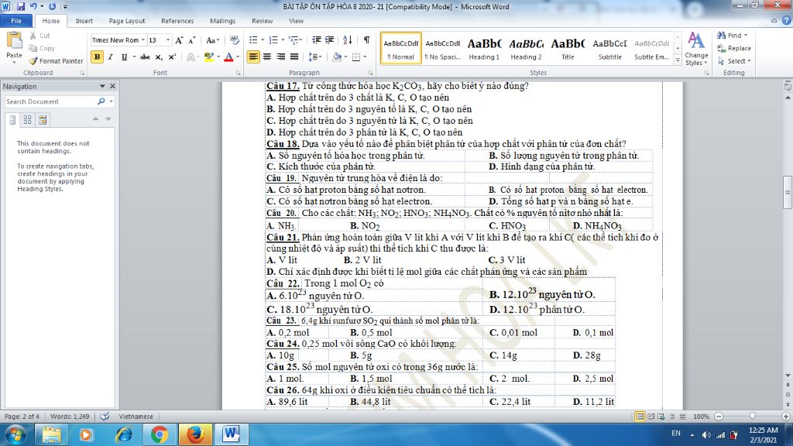Open Word Help question mark icon
The height and width of the screenshot is (446, 793).
[787, 21]
